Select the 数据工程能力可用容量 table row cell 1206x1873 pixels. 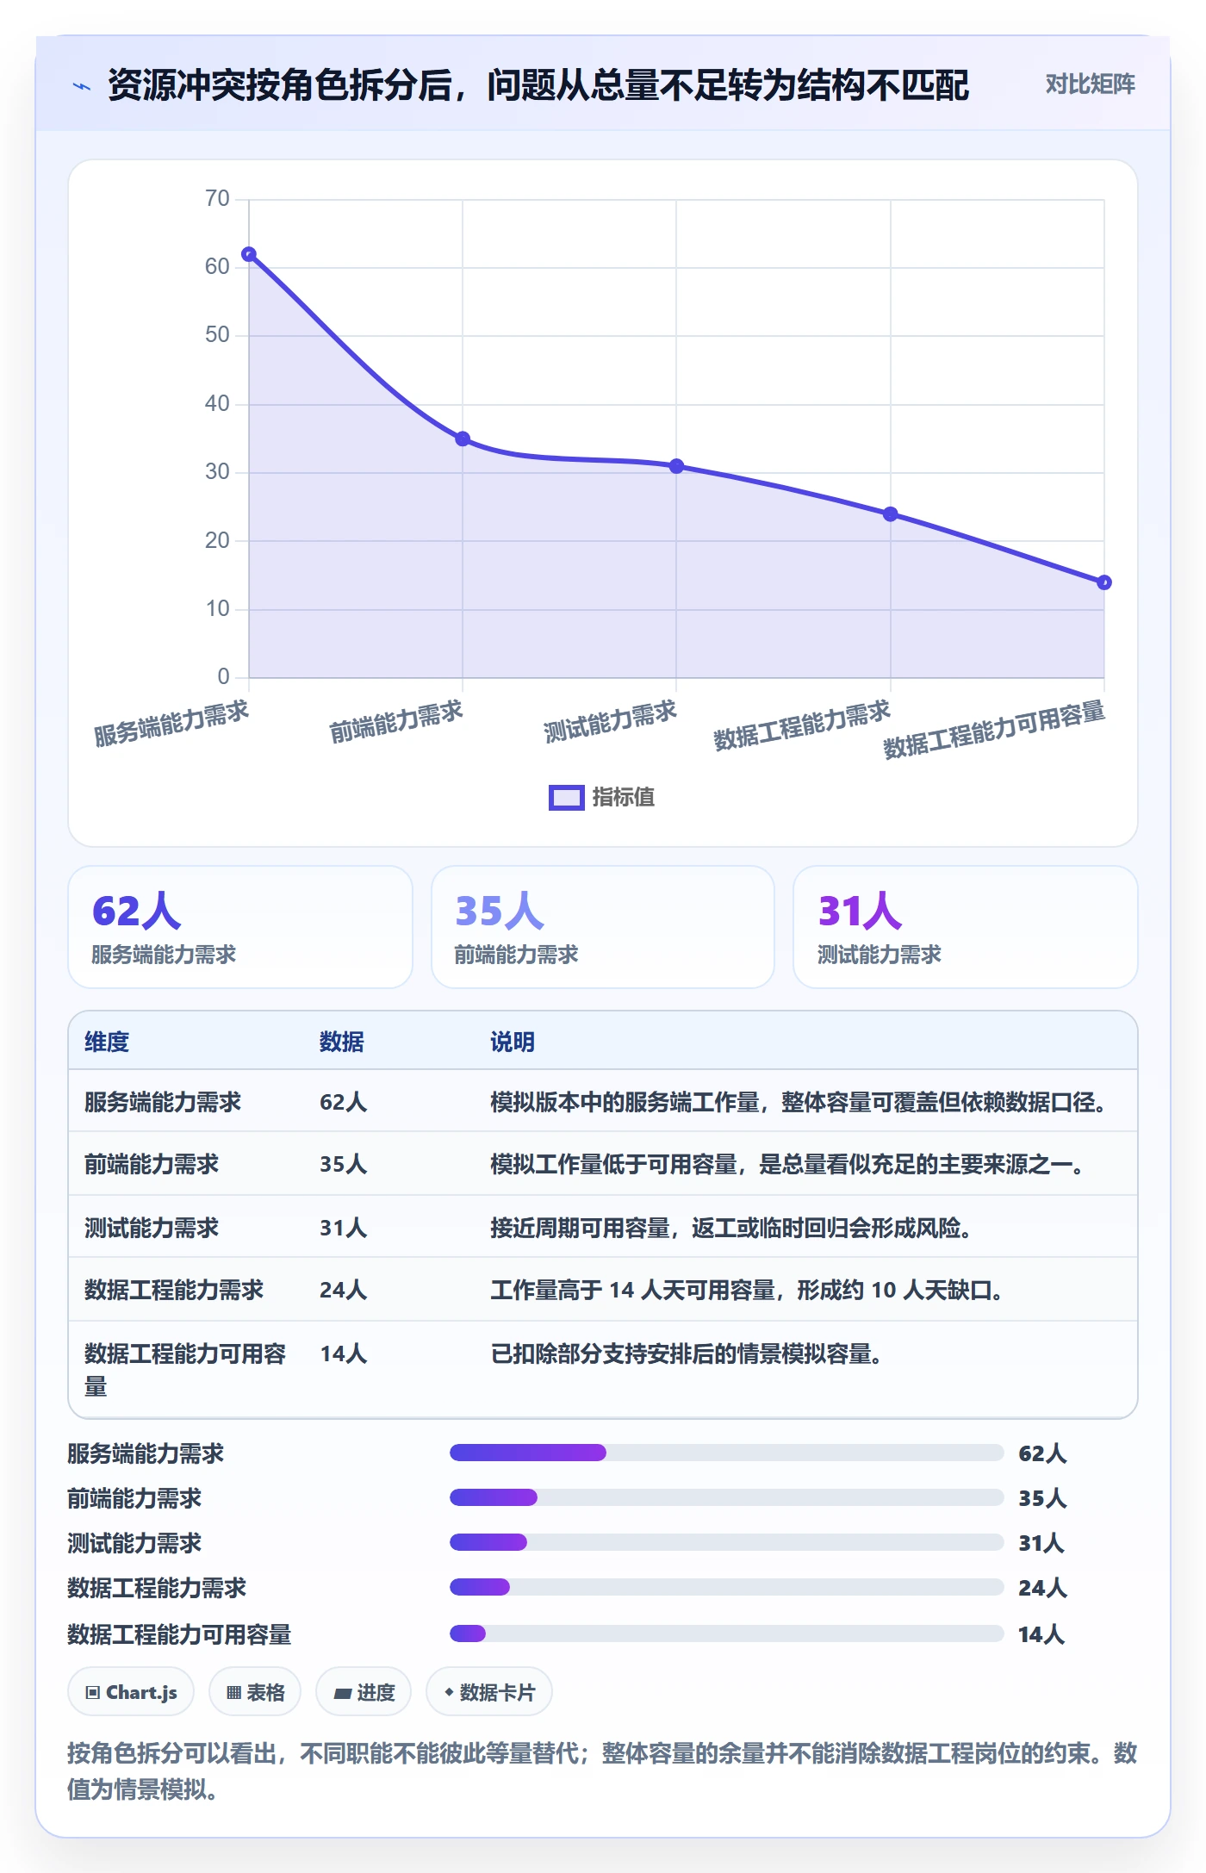pyautogui.click(x=185, y=1370)
